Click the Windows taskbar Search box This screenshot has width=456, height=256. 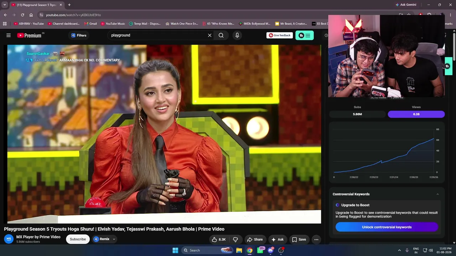[x=207, y=250]
